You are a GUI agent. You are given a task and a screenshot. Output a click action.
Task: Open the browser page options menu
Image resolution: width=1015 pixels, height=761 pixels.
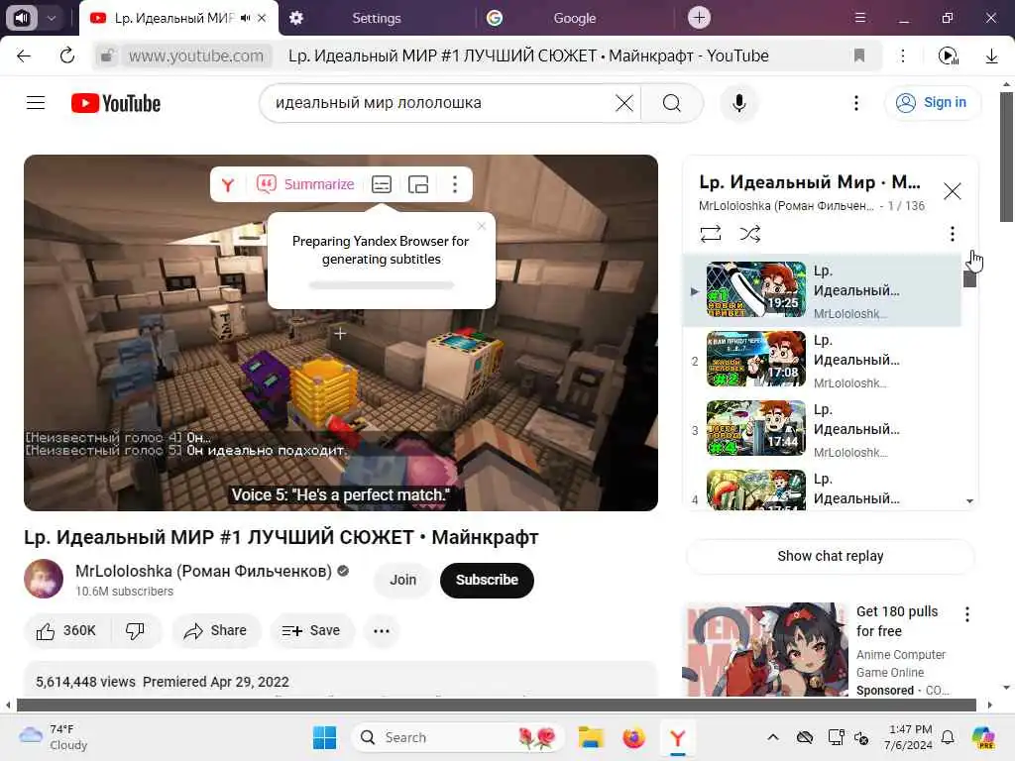pos(902,55)
